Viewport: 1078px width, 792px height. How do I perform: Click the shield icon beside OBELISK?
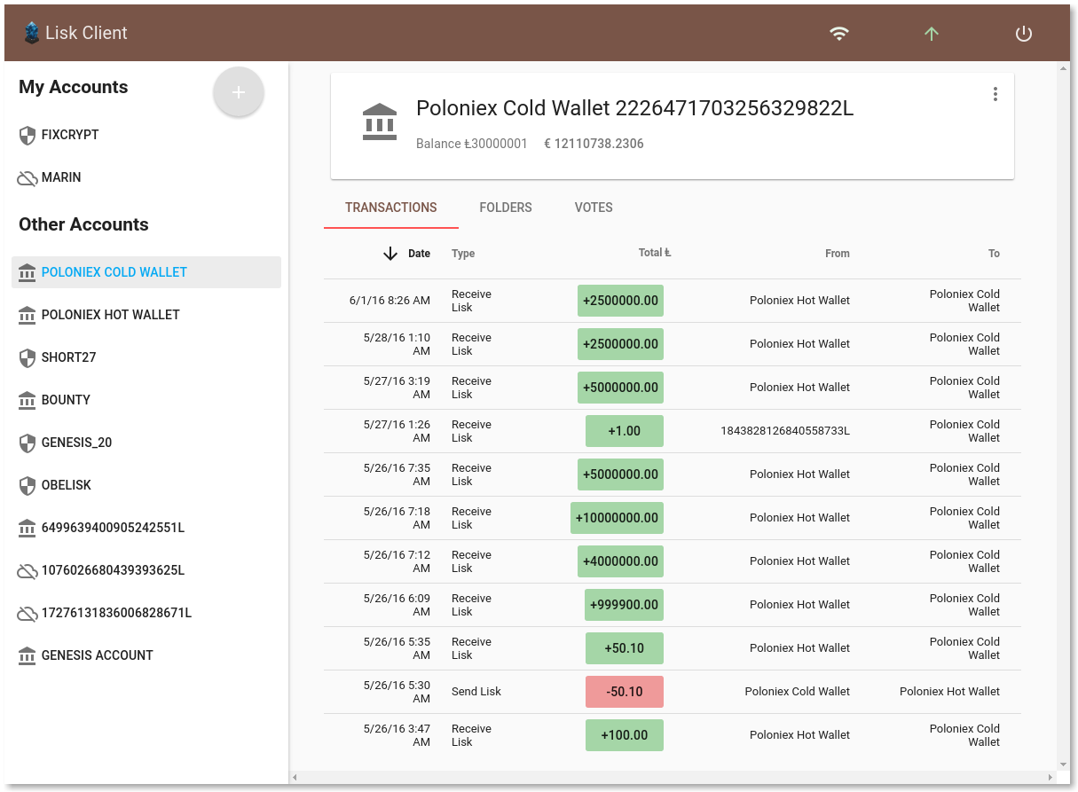tap(28, 485)
